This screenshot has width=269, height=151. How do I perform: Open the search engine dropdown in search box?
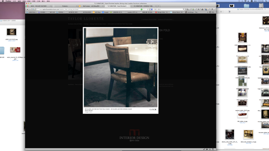point(152,9)
